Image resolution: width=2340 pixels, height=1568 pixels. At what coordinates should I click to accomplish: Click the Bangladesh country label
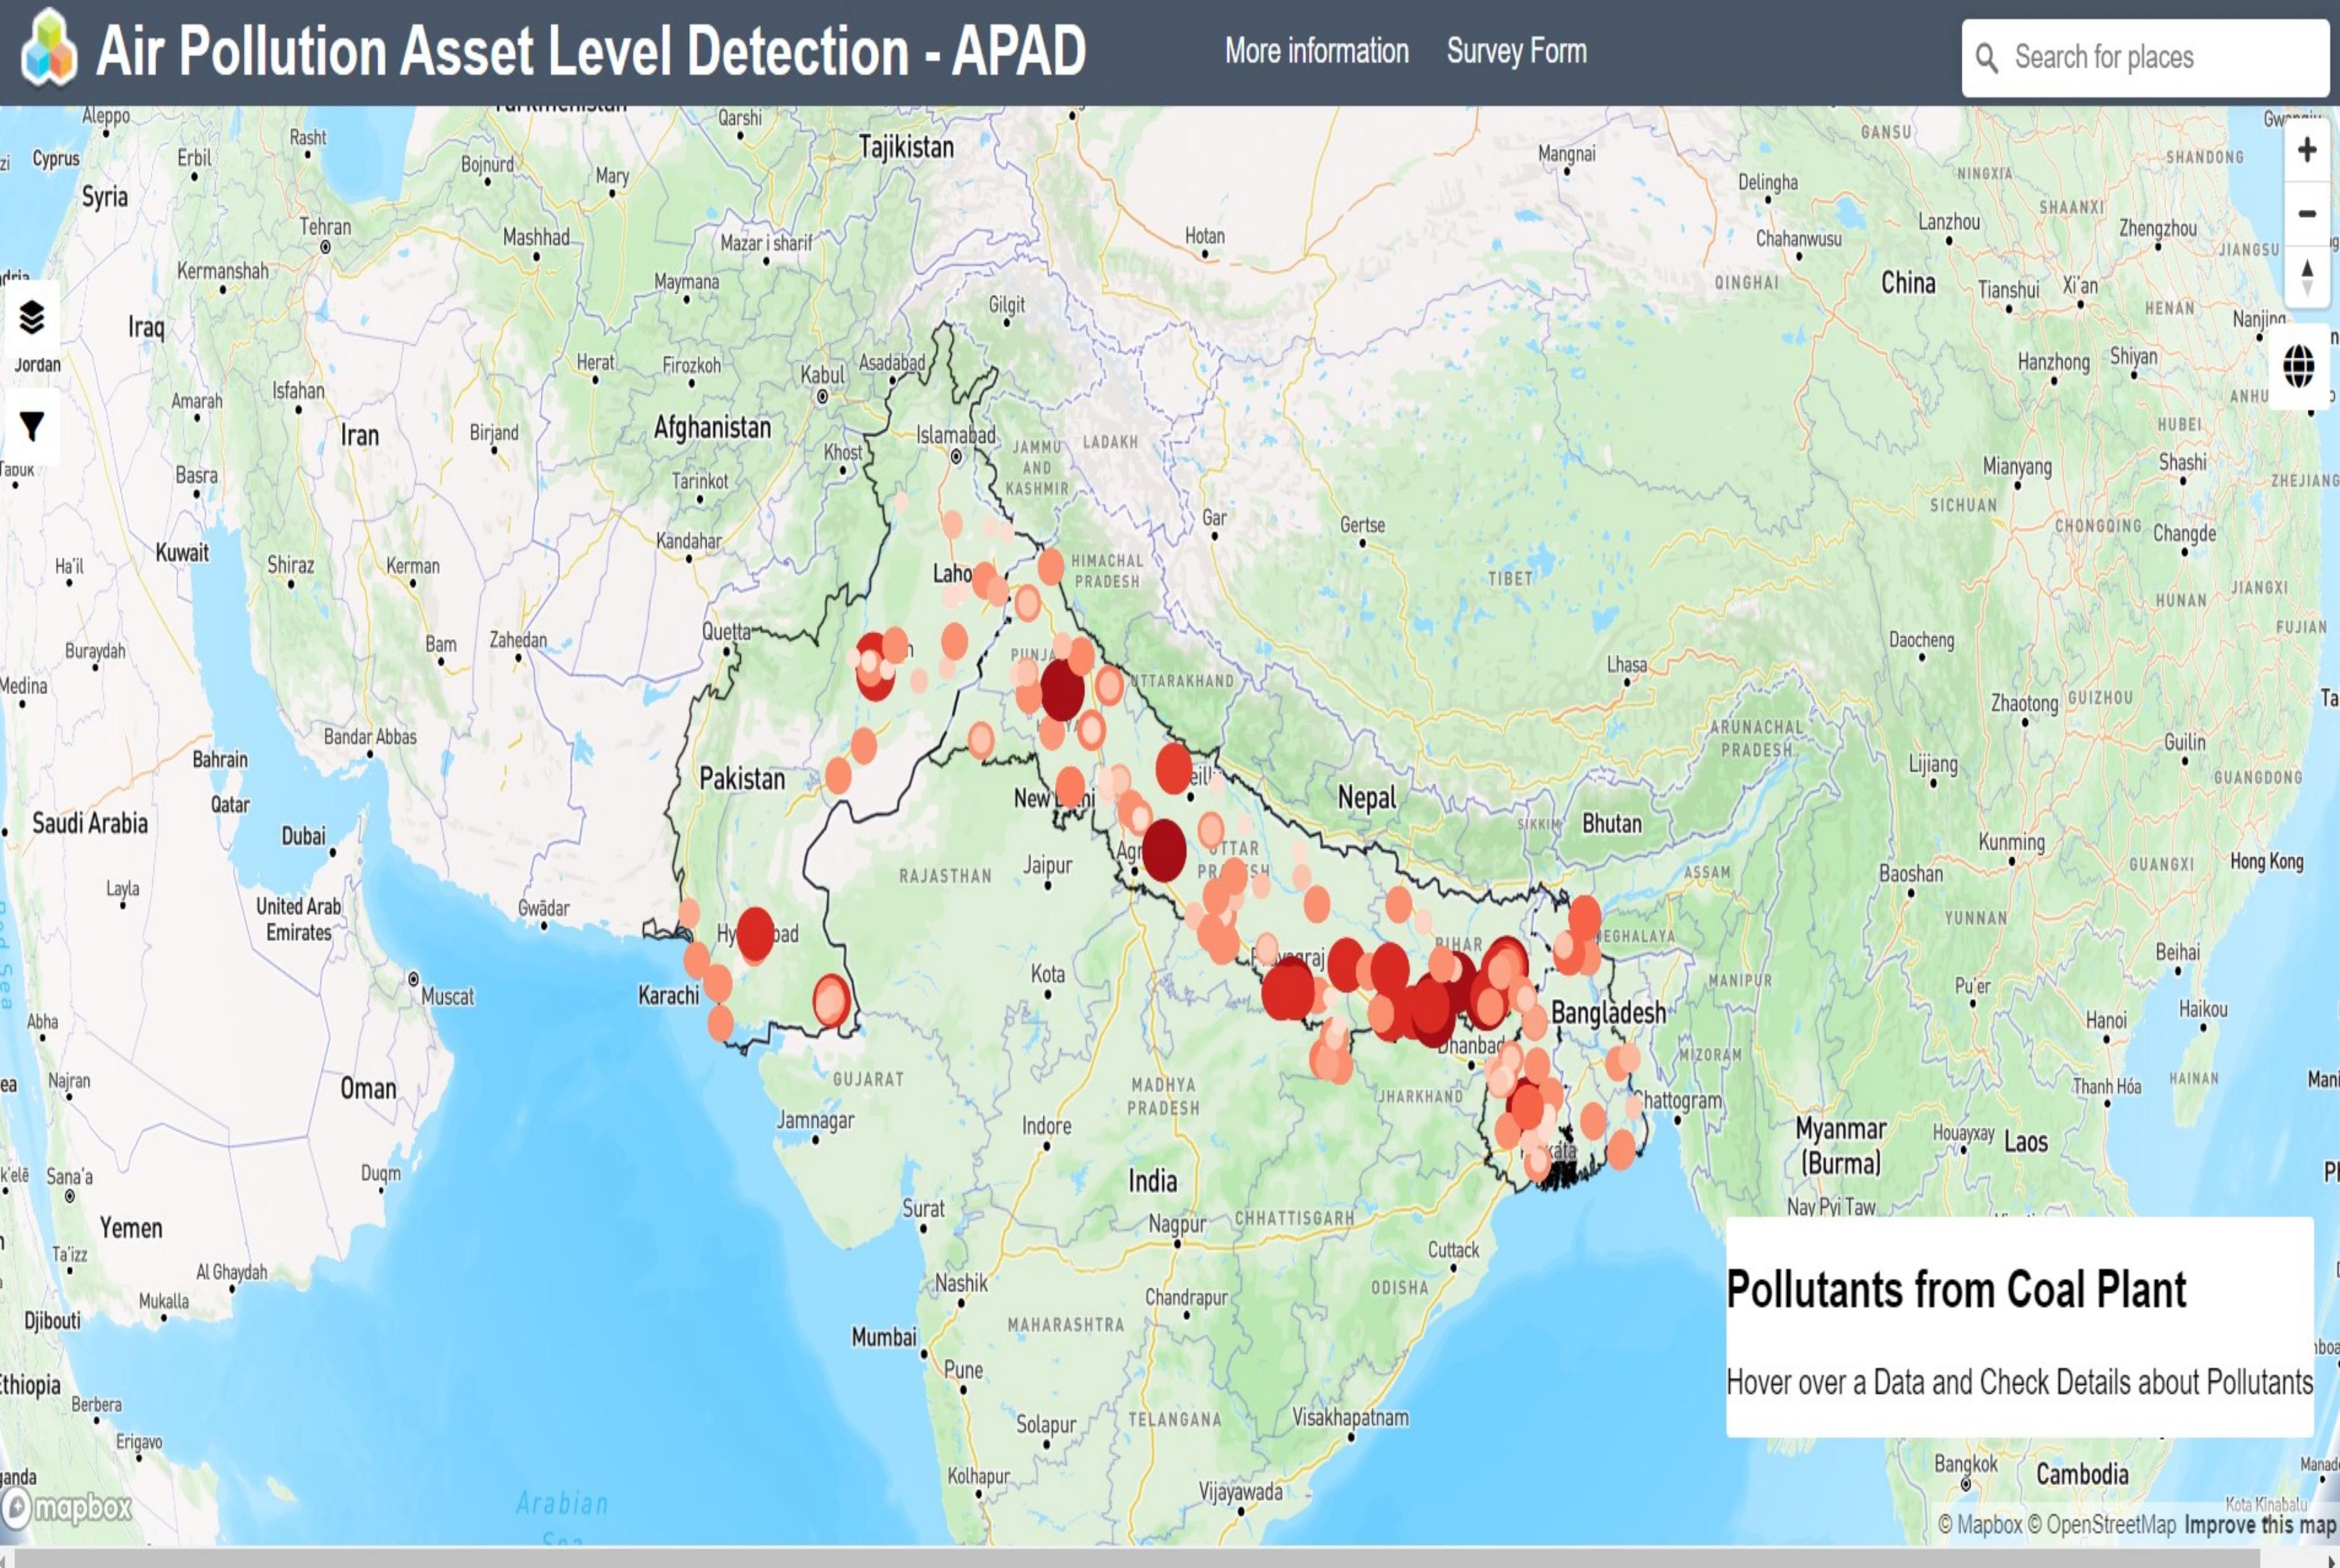coord(1608,1012)
